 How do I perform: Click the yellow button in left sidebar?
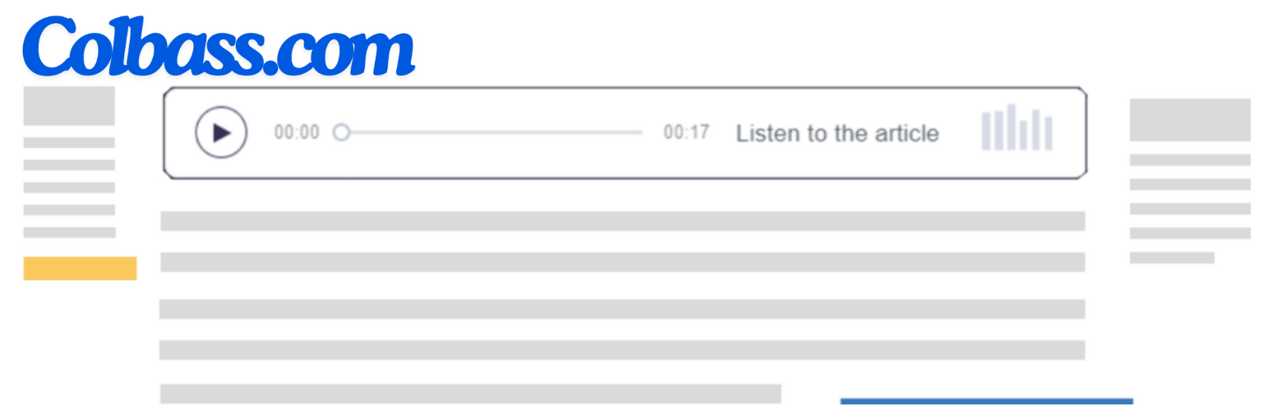click(x=80, y=268)
